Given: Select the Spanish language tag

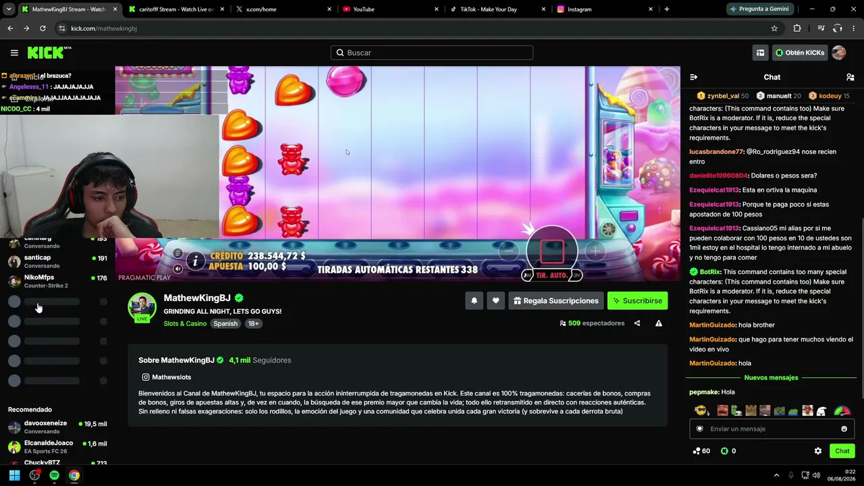Looking at the screenshot, I should click(225, 324).
